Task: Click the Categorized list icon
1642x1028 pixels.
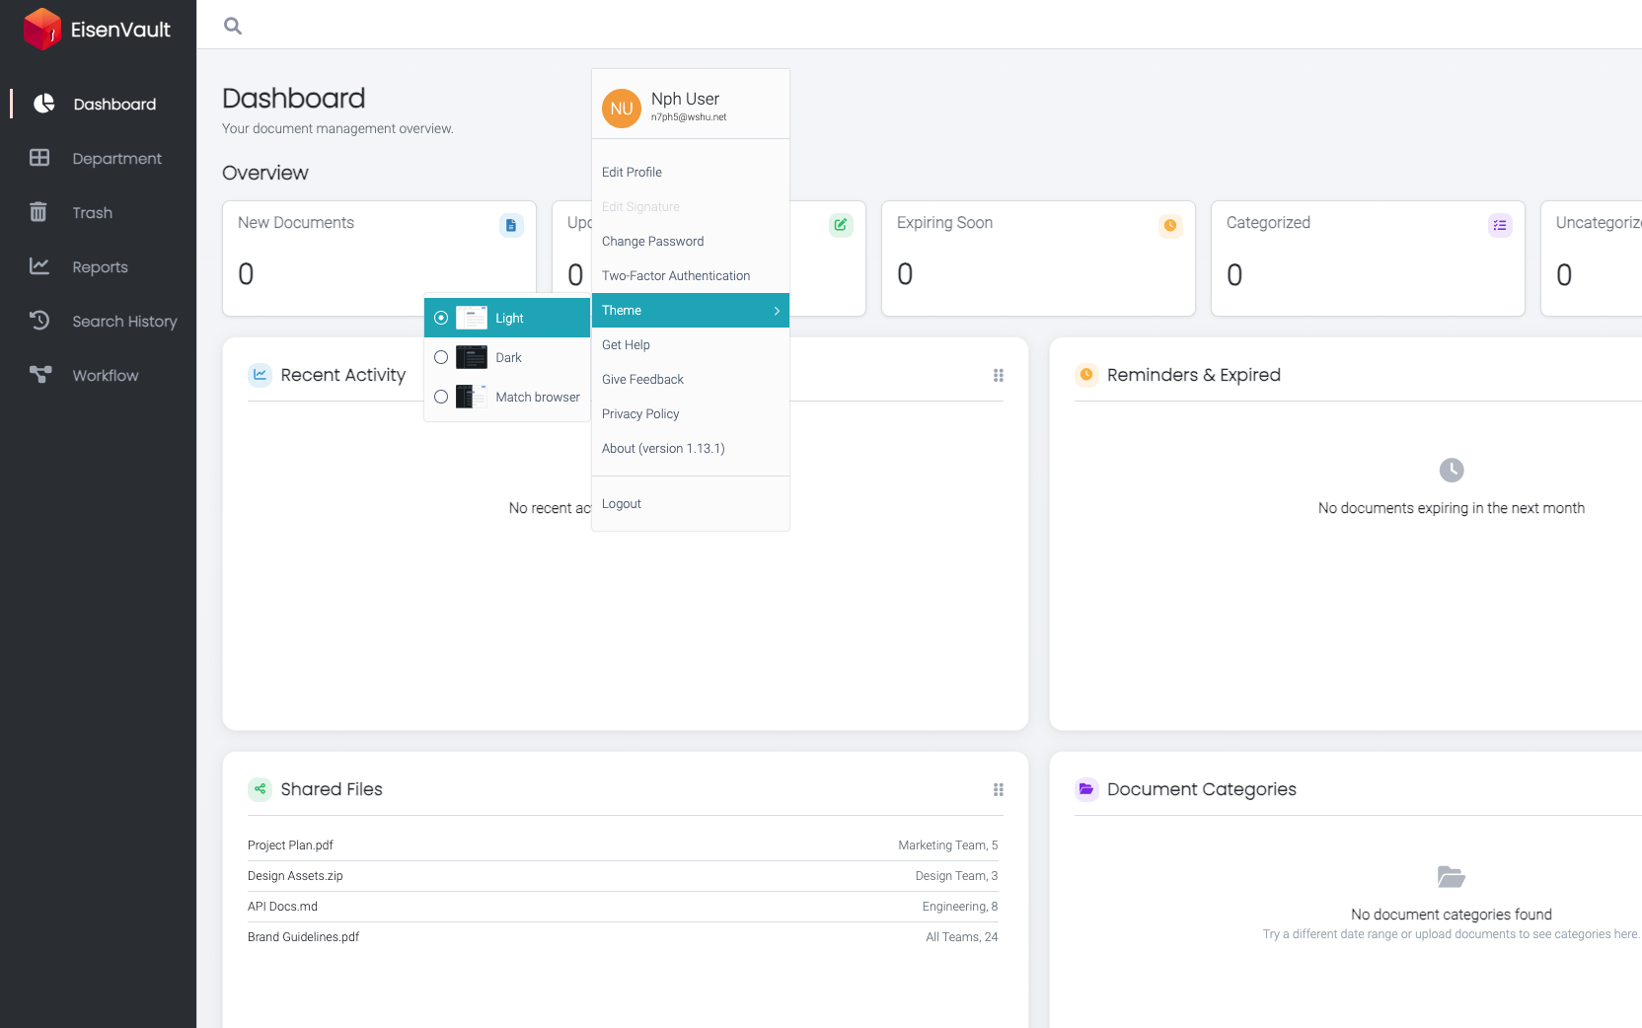Action: coord(1500,225)
